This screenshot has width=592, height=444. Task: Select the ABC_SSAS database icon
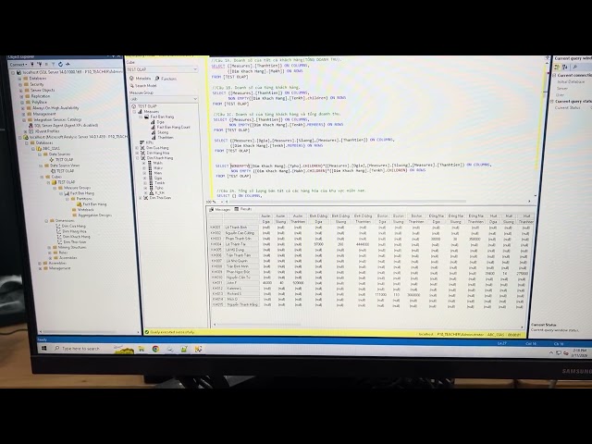click(39, 148)
